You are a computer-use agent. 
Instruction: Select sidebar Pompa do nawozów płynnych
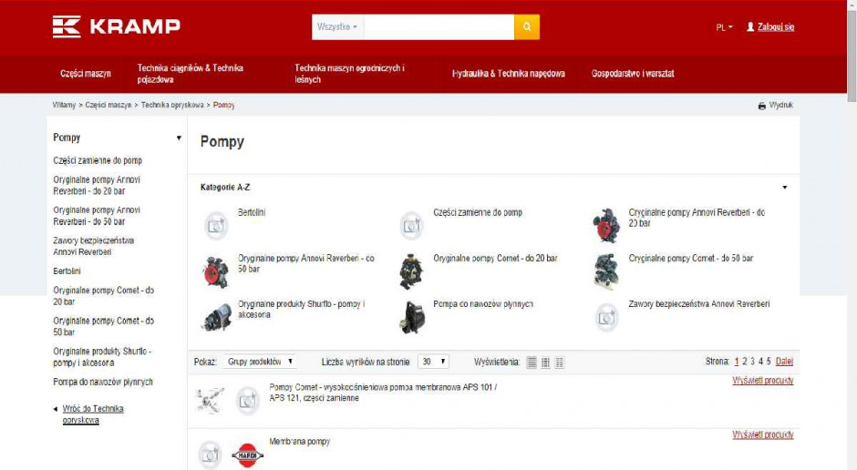pos(103,383)
